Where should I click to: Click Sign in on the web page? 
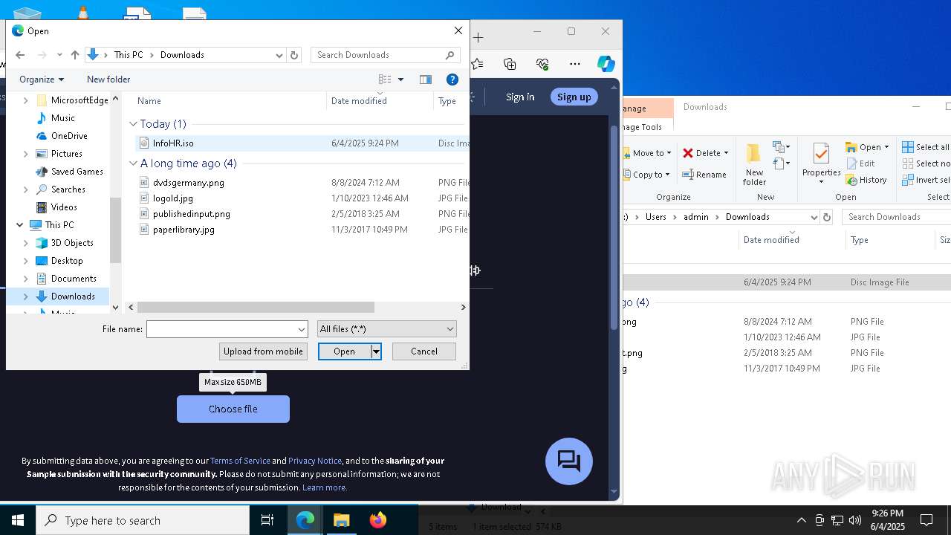click(520, 97)
